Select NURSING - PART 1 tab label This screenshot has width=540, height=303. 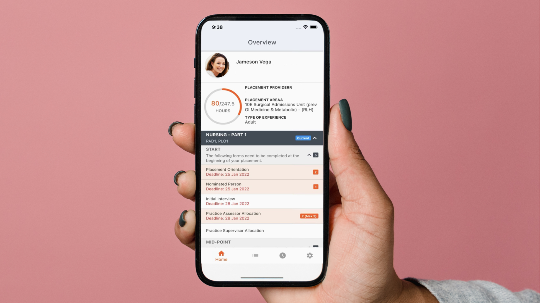pyautogui.click(x=227, y=135)
